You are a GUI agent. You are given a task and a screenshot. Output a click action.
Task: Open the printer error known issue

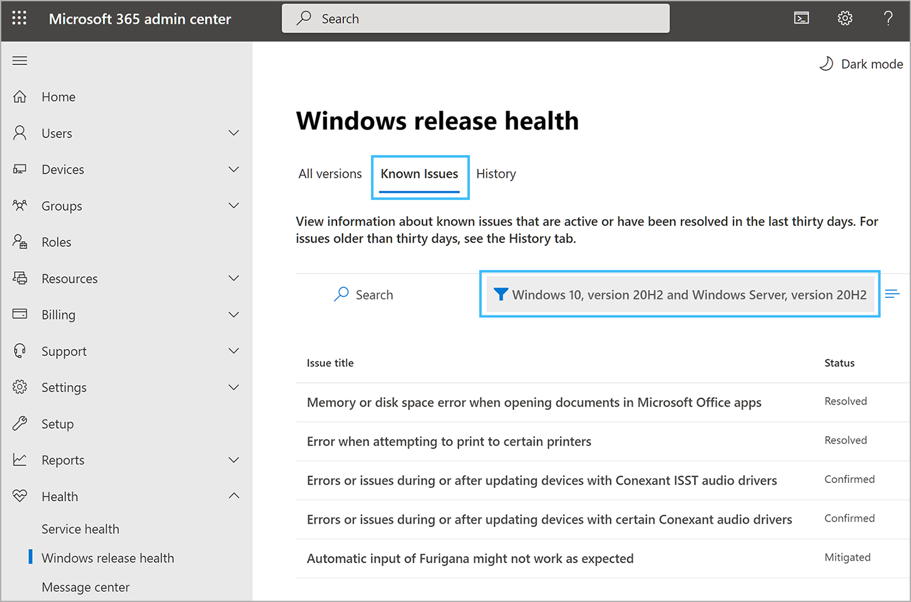(x=449, y=442)
